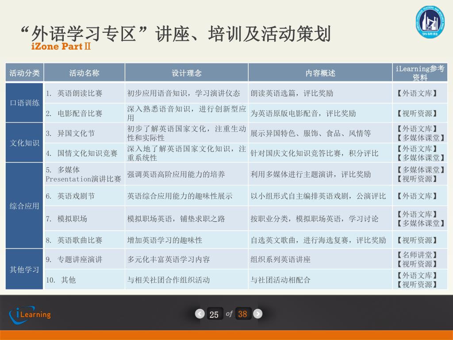Advance to the next slide arrow
453x340 pixels.
(x=258, y=314)
